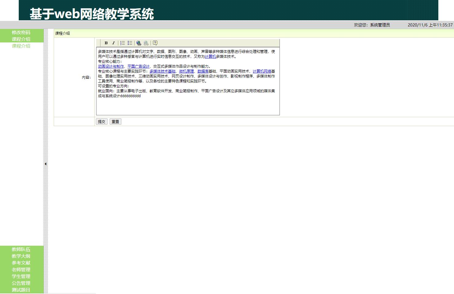This screenshot has width=454, height=294.
Task: Open the editor help via question mark icon
Action: [x=155, y=43]
